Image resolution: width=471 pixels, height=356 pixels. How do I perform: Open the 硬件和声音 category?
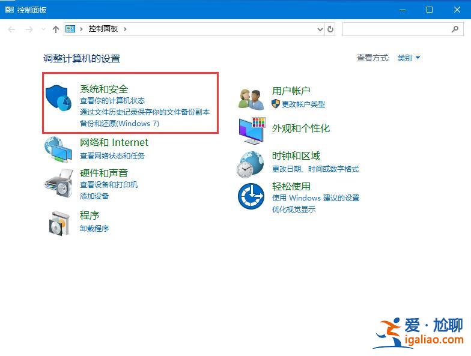104,173
